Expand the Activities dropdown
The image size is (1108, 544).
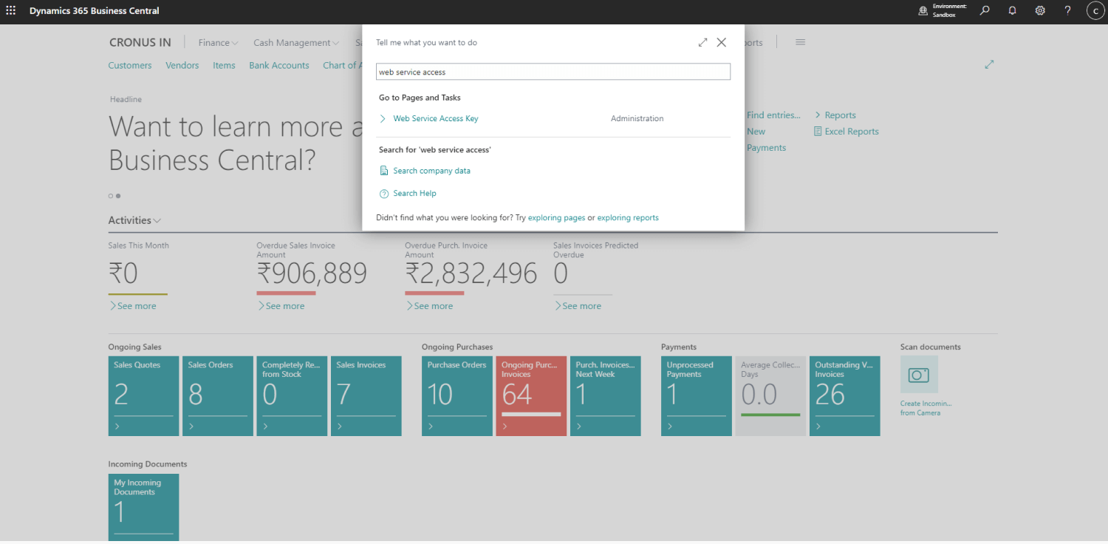point(134,220)
